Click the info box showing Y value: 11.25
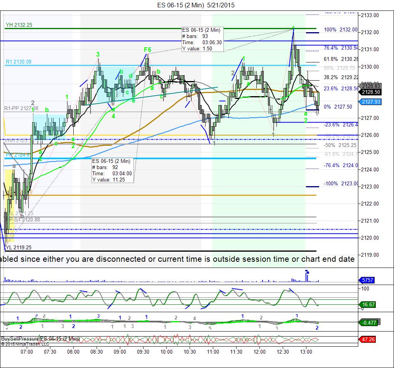 [x=112, y=170]
